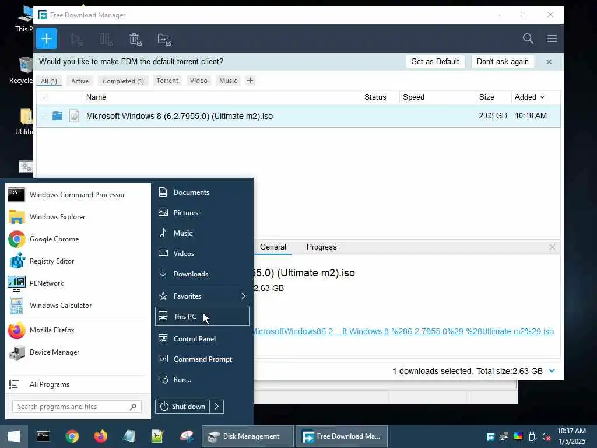This screenshot has width=597, height=448.
Task: Select the Torrent filter tab
Action: click(167, 80)
